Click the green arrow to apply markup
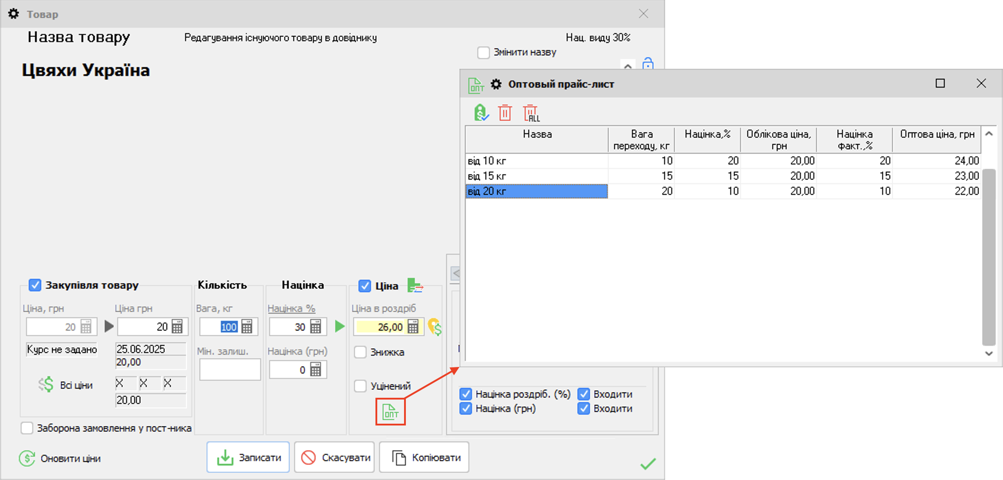 point(340,326)
